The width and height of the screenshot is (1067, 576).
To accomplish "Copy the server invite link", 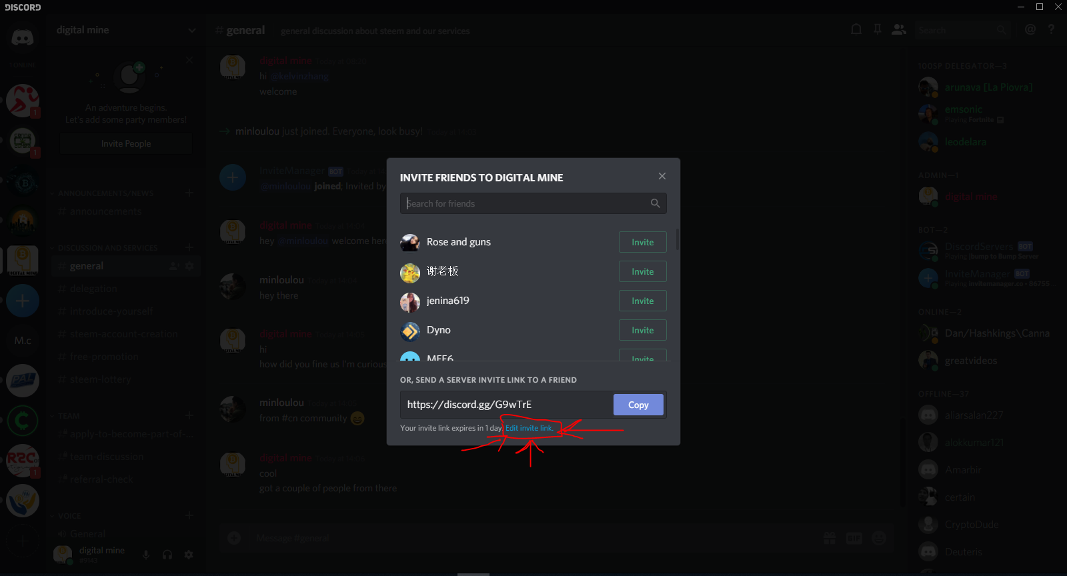I will [638, 405].
